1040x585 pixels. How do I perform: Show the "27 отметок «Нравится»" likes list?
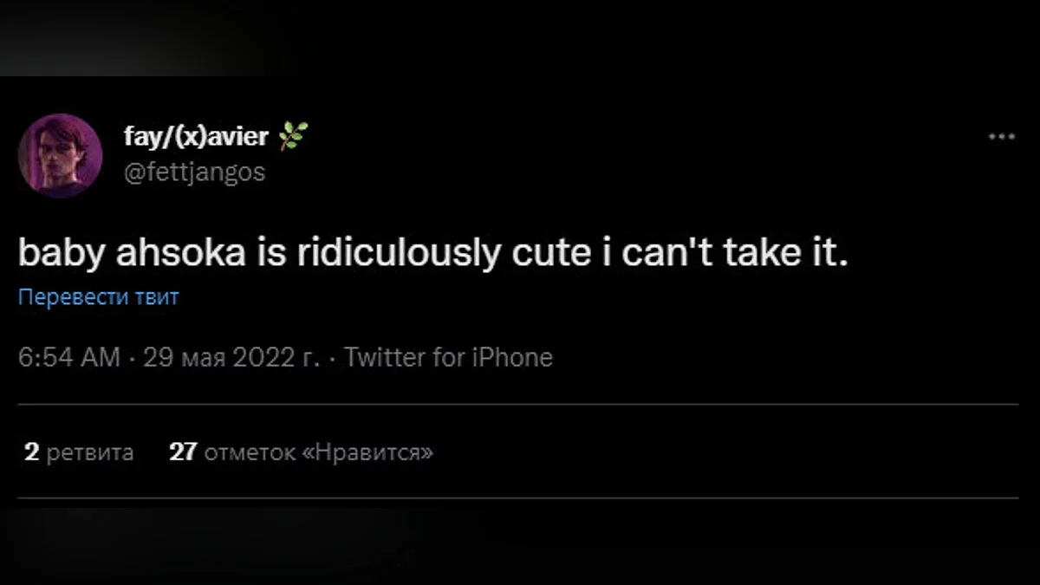[301, 452]
